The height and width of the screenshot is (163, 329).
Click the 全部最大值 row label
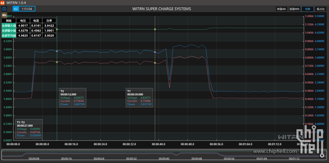9,25
